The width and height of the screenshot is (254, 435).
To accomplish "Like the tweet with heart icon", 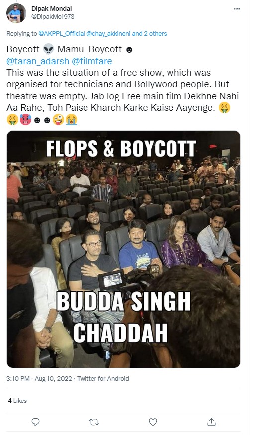I will [x=153, y=422].
